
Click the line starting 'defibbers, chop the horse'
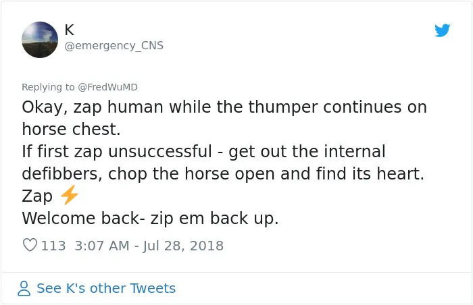tap(223, 174)
